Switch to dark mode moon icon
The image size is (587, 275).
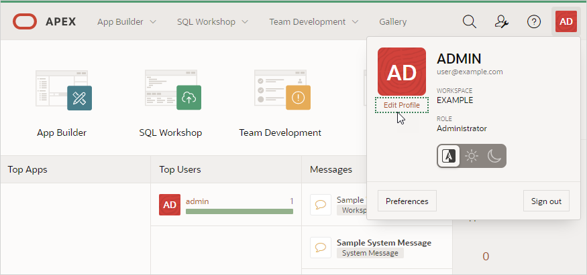tap(494, 156)
